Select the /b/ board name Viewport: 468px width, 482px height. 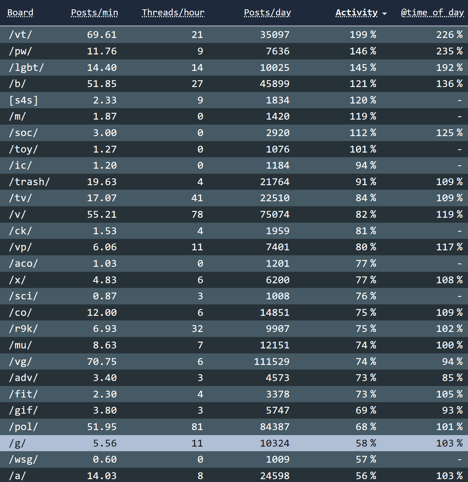[x=18, y=84]
